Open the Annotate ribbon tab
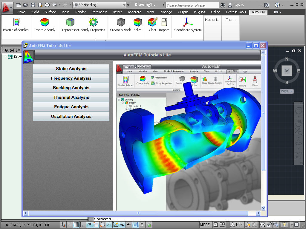The width and height of the screenshot is (306, 229). (x=134, y=12)
